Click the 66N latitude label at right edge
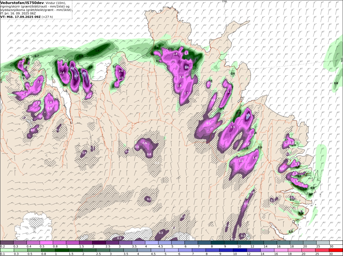Image resolution: width=343 pixels, height=256 pixels. [342, 60]
